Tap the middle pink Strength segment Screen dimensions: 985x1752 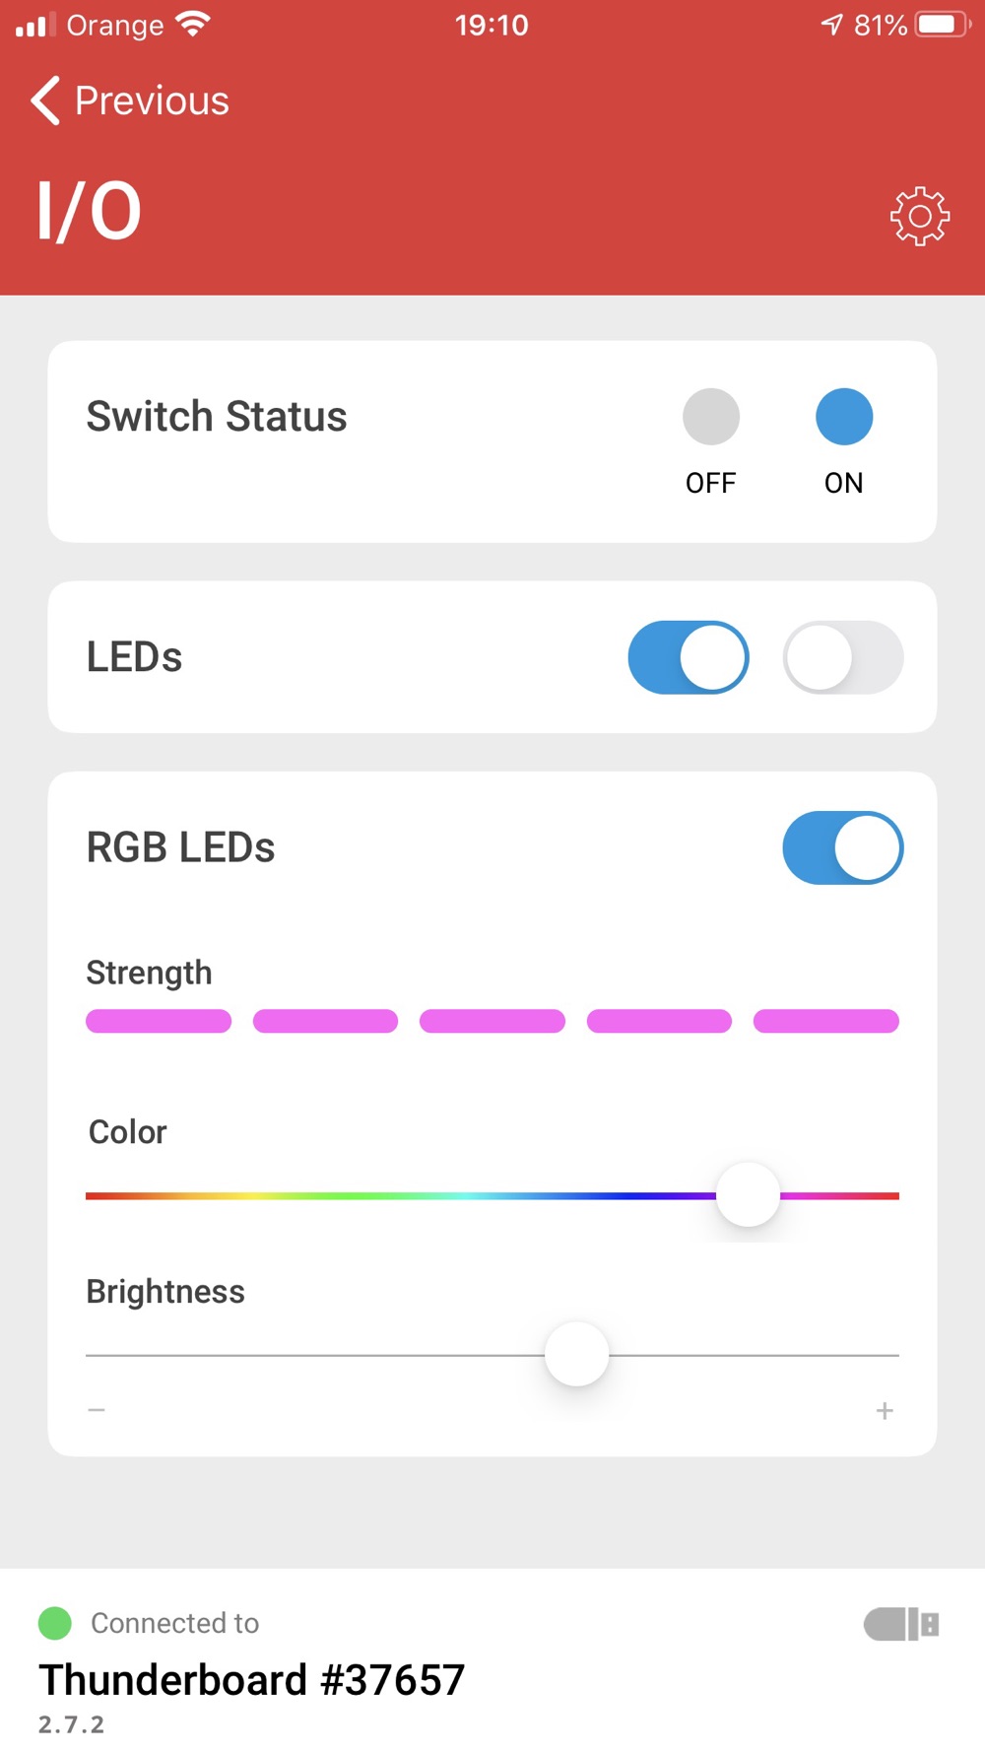click(x=492, y=1021)
